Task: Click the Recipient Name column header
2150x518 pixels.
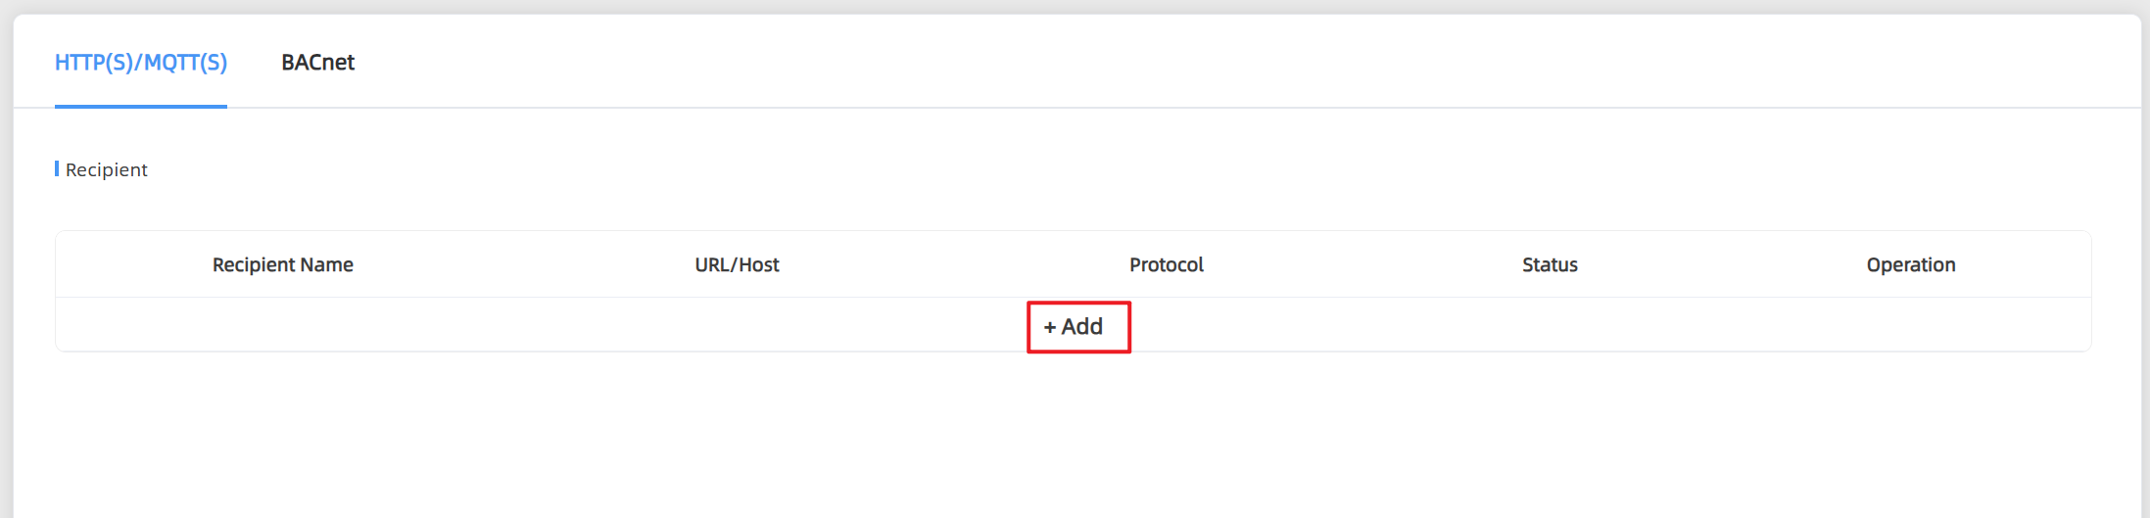Action: pyautogui.click(x=283, y=264)
